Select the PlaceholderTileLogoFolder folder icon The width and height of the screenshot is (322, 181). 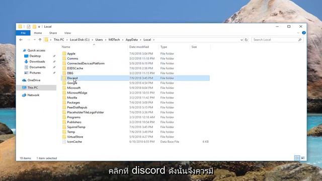point(64,112)
